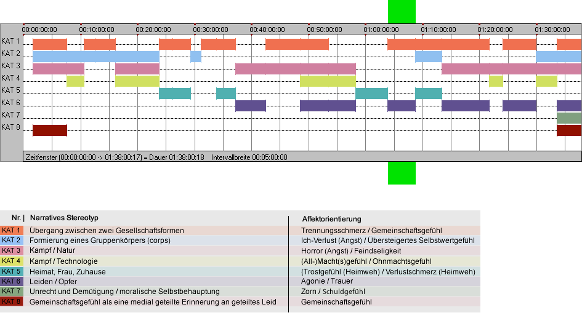Select the KAT 3 row label in timeline
This screenshot has width=582, height=326.
pyautogui.click(x=10, y=66)
